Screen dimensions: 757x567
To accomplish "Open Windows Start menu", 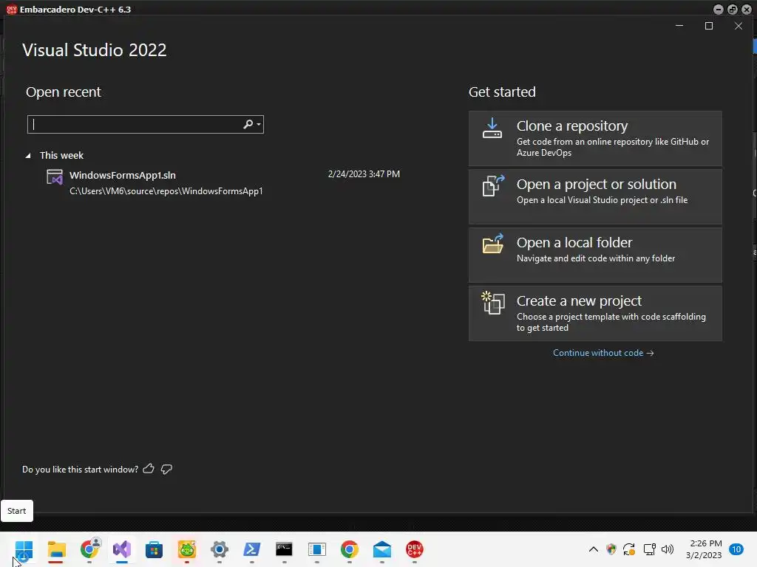I will [x=24, y=549].
